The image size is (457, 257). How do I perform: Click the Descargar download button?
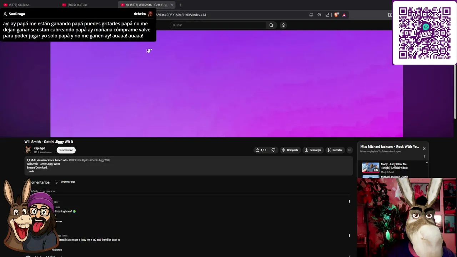pos(313,150)
